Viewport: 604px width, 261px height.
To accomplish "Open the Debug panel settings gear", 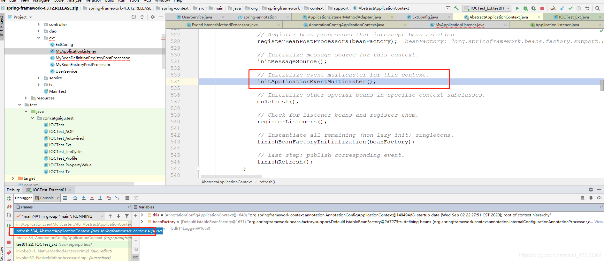I will point(591,190).
